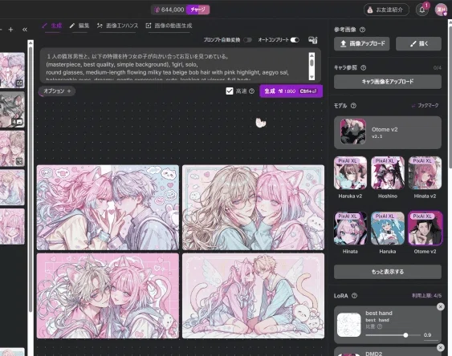Click help icon next to 参考画像
452x356 pixels.
363,30
